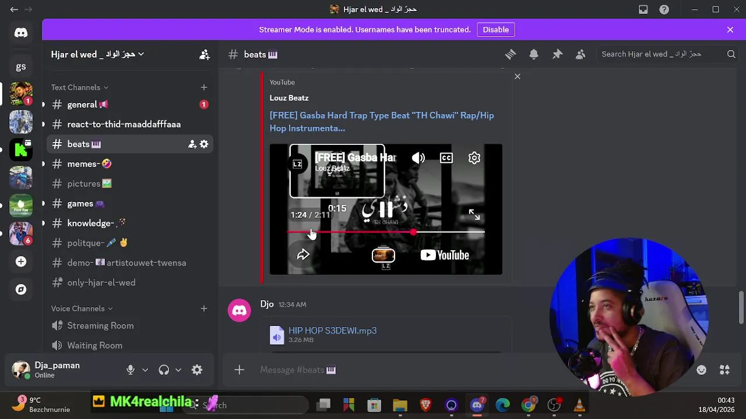Click Louz Beatz channel avatar in player
The image size is (746, 419).
(297, 164)
